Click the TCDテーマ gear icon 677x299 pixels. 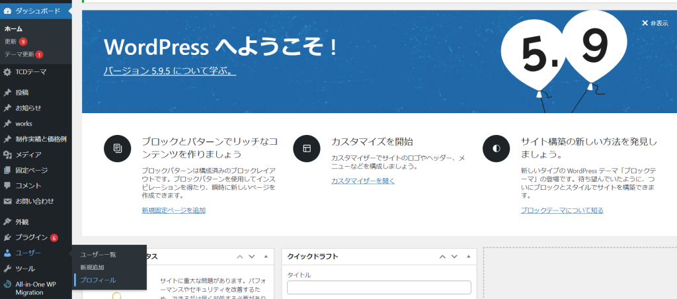tap(7, 72)
